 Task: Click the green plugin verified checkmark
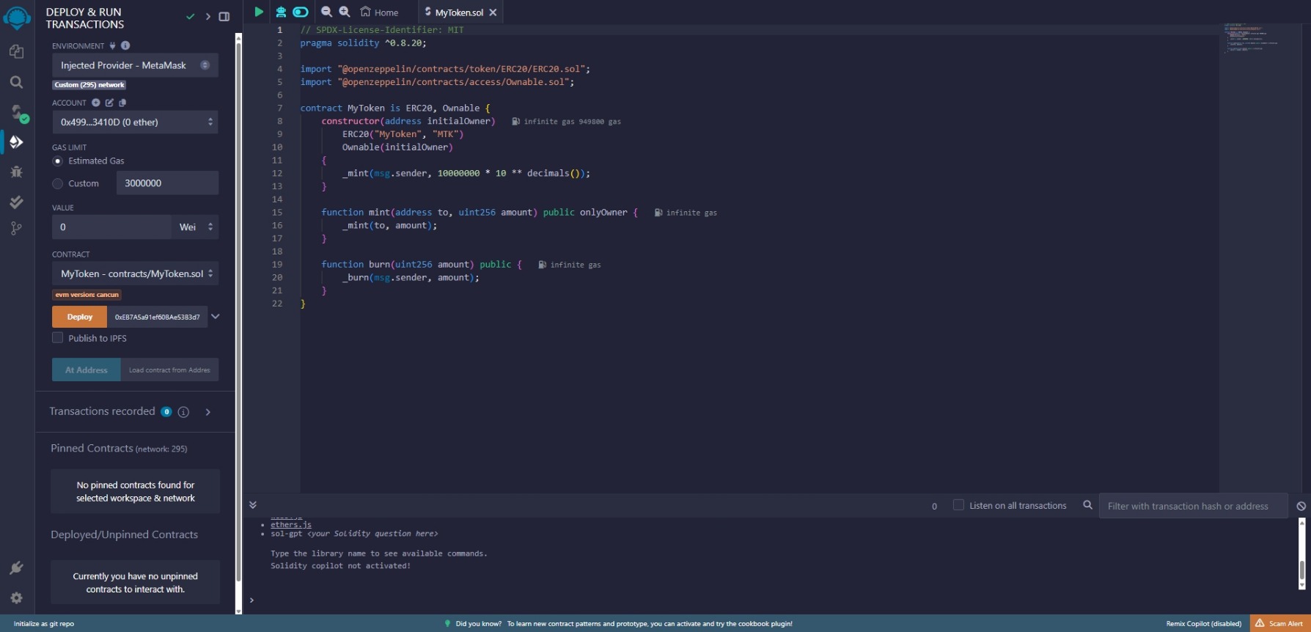[x=190, y=16]
